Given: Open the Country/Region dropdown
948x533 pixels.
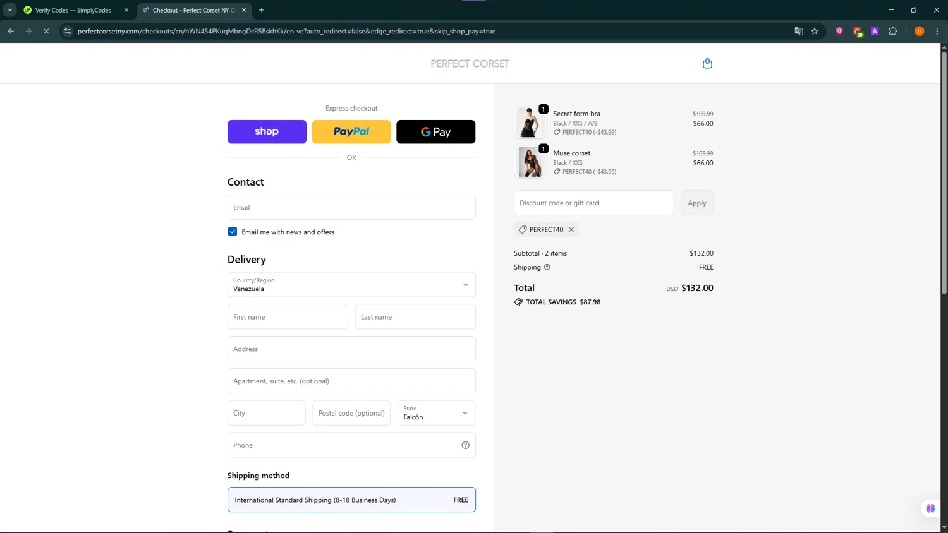Looking at the screenshot, I should (351, 285).
